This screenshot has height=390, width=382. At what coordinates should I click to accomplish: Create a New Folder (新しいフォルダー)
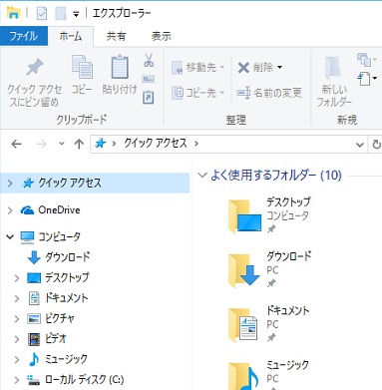(x=334, y=81)
